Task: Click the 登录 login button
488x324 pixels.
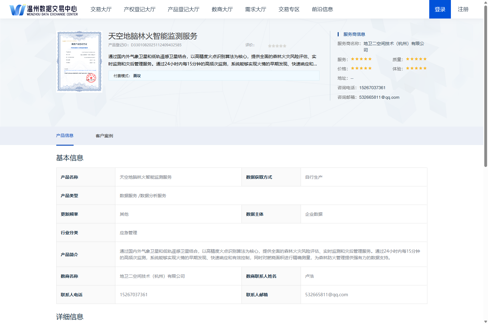Action: tap(440, 9)
